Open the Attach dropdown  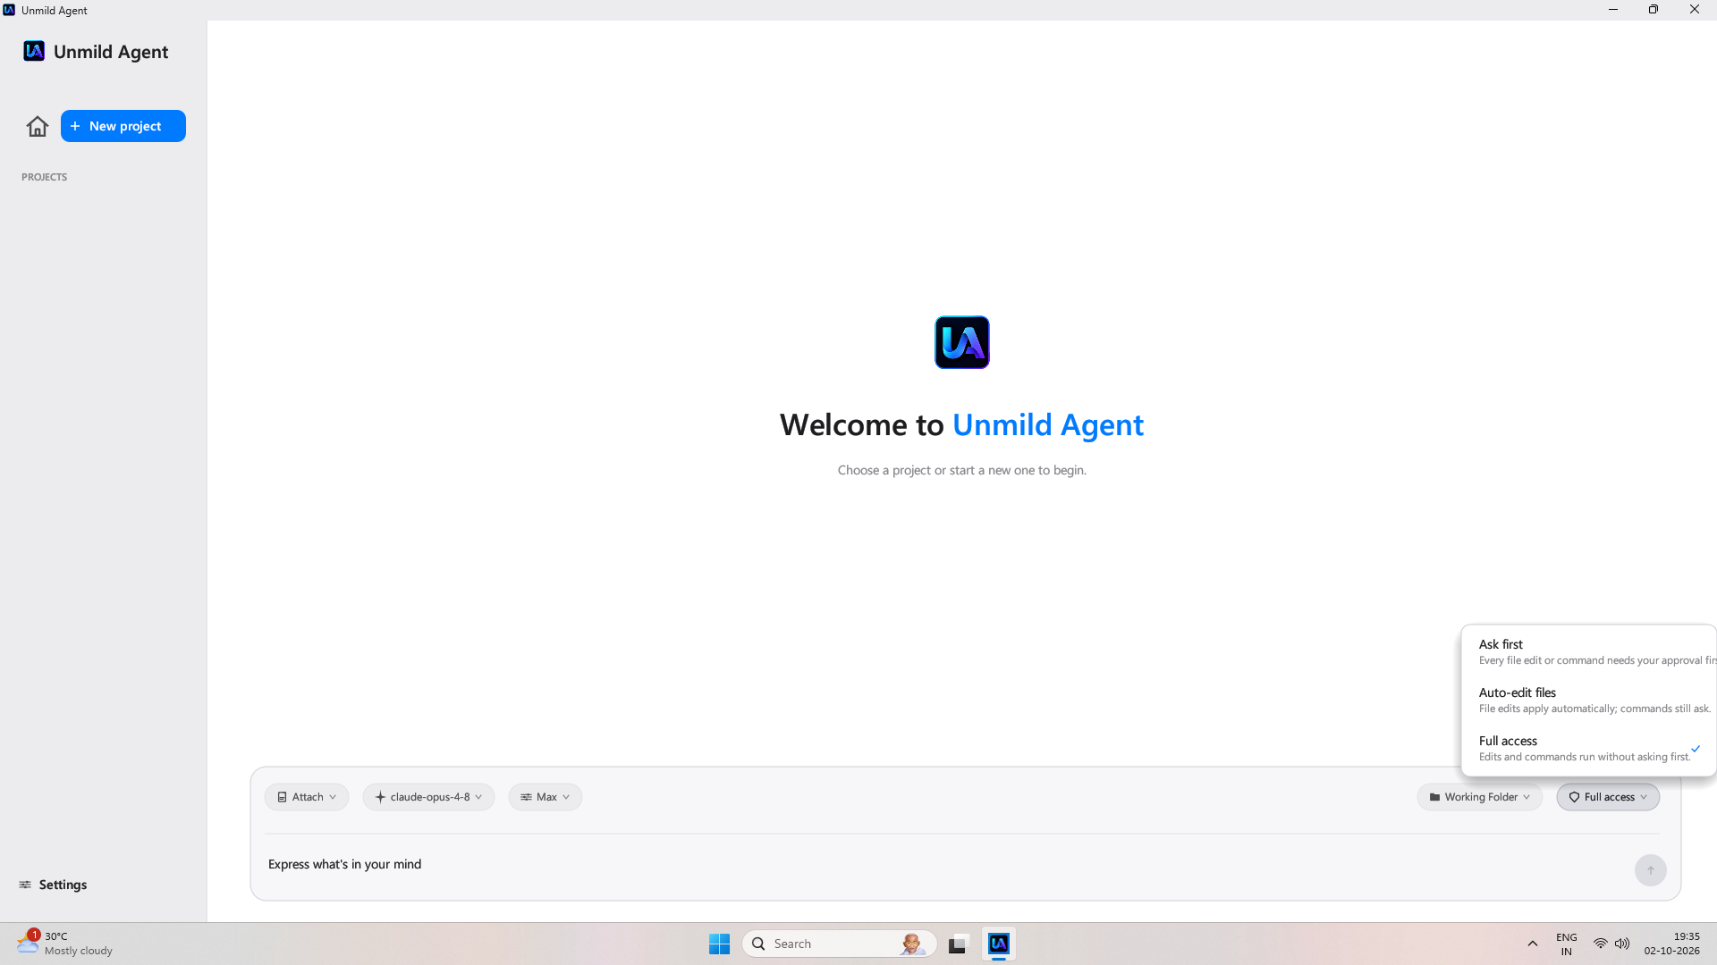[x=307, y=797]
